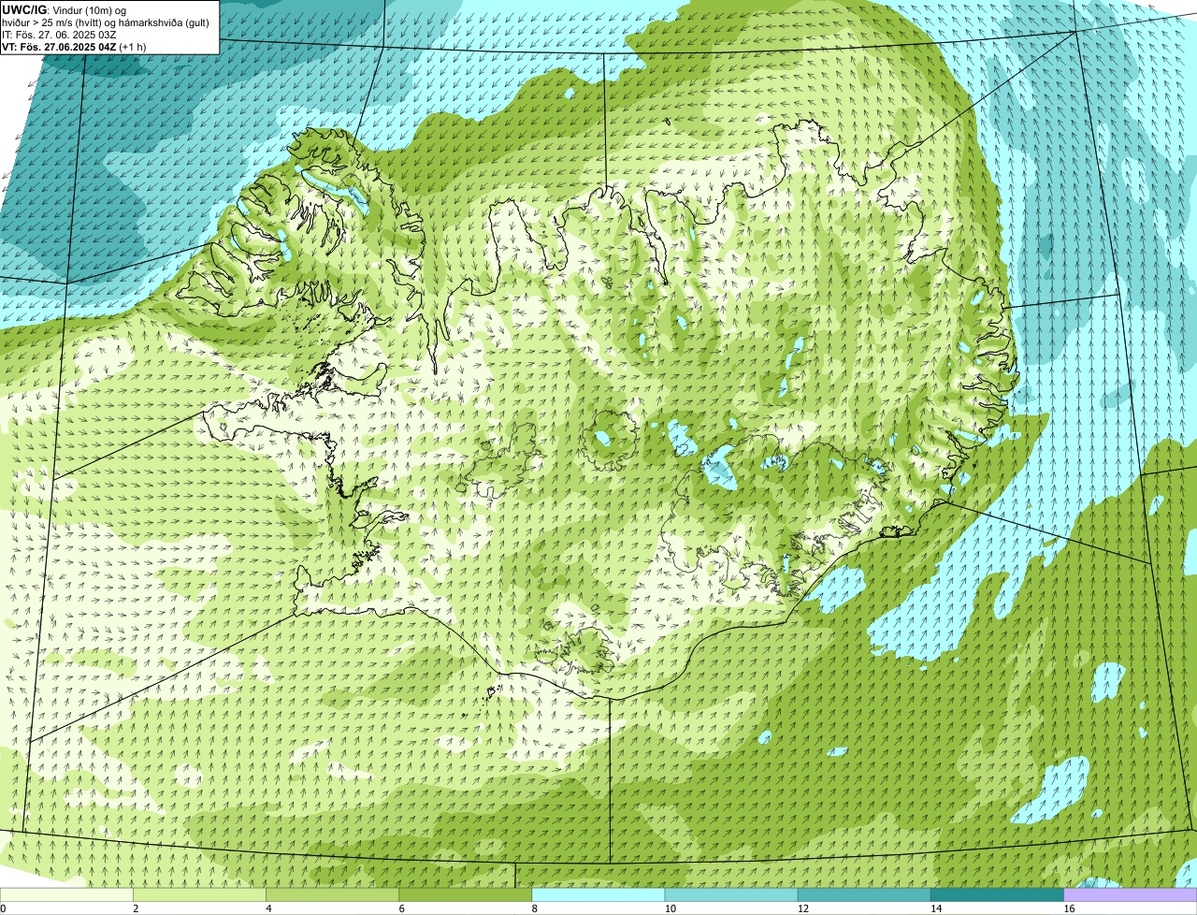This screenshot has width=1197, height=915.
Task: Click the 12–14 m/s teal legend swatch
Action: pyautogui.click(x=864, y=894)
